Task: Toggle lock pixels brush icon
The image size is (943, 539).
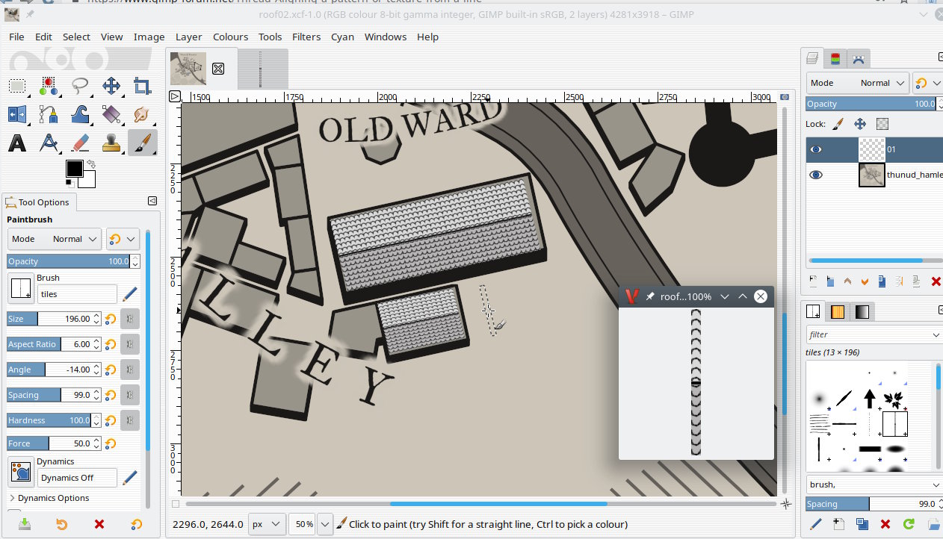Action: point(838,124)
